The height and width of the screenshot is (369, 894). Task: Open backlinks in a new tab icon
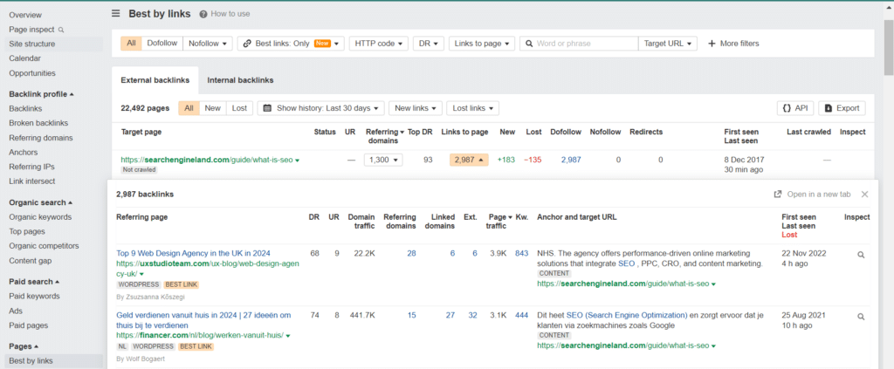pos(777,195)
